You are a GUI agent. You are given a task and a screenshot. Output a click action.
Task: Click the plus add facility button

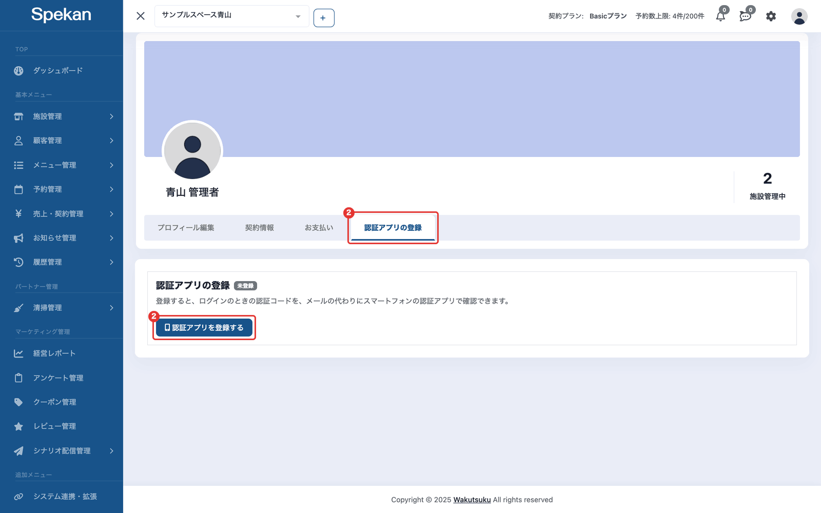coord(324,18)
